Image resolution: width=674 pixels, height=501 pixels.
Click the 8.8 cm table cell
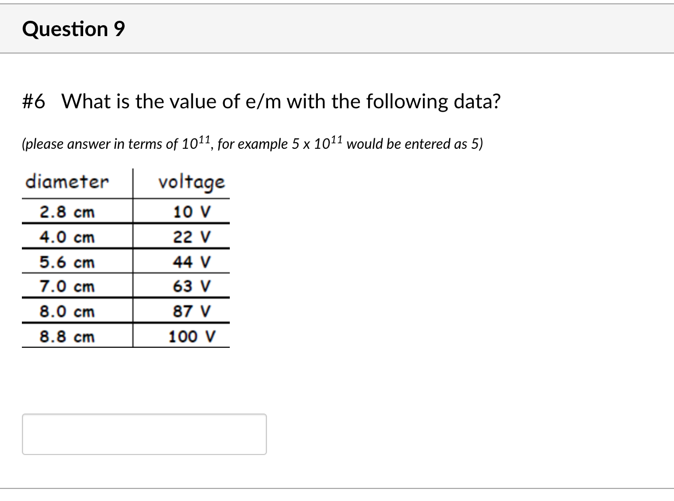[x=67, y=336]
